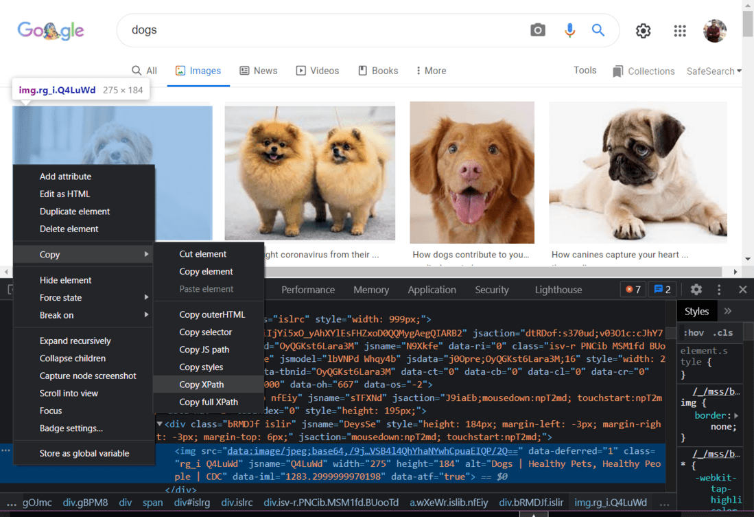This screenshot has width=754, height=517.
Task: Select Copy full XPath
Action: click(209, 402)
